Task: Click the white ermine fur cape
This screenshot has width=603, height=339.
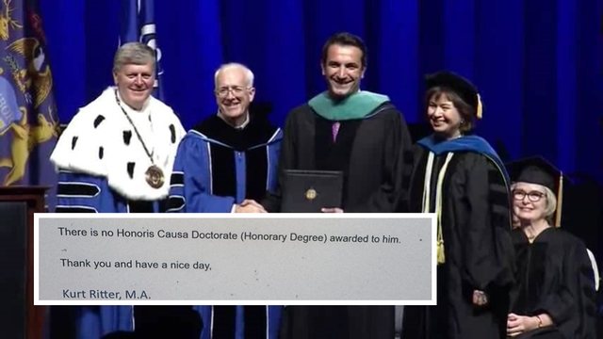Action: pyautogui.click(x=119, y=145)
